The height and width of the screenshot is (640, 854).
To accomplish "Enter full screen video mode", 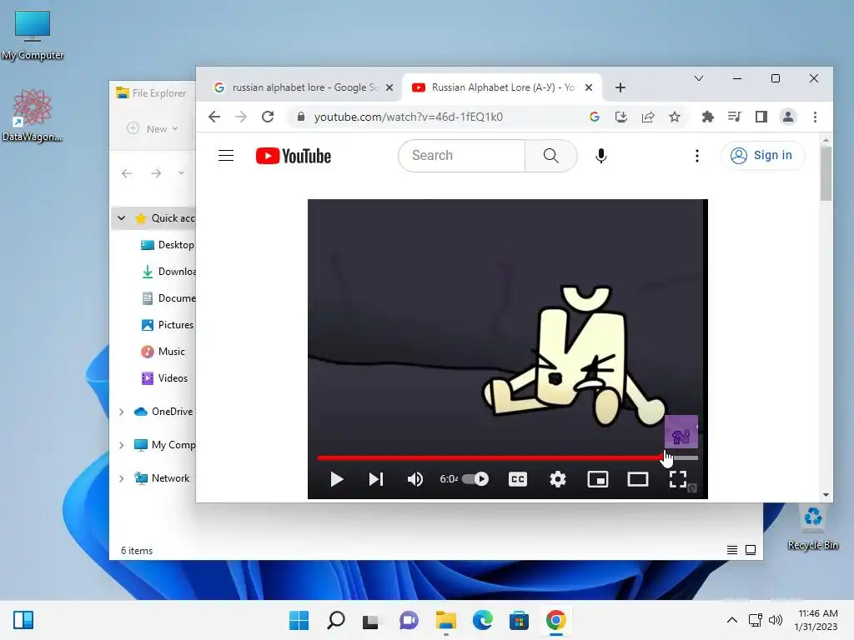I will pyautogui.click(x=677, y=479).
